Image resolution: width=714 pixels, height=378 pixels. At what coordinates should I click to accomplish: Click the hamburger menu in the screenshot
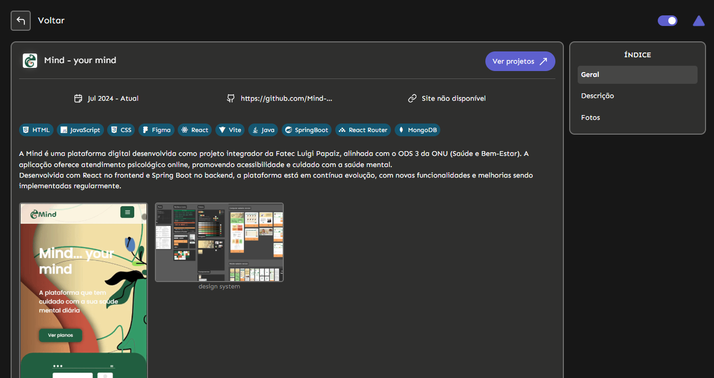(x=127, y=212)
